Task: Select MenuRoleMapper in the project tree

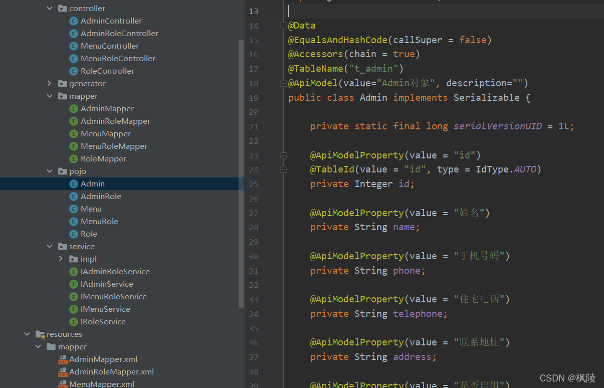Action: pyautogui.click(x=114, y=146)
